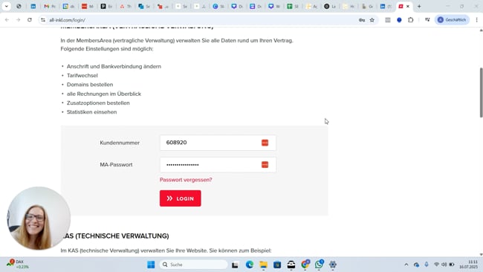Image resolution: width=483 pixels, height=272 pixels.
Task: Open Settings gear in taskbar
Action: point(333,265)
